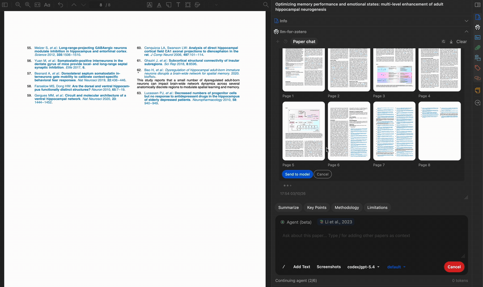Viewport: 483px width, 287px height.
Task: Select the Page 5 thumbnail
Action: tap(304, 131)
